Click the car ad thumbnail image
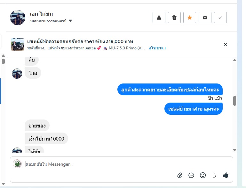This screenshot has width=246, height=188. (x=18, y=45)
